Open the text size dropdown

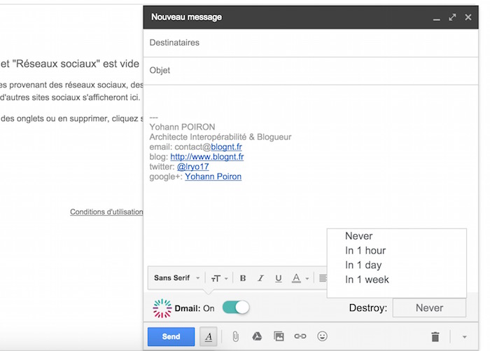click(x=219, y=278)
